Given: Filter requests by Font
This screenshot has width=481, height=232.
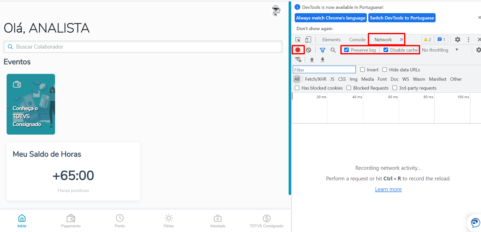Looking at the screenshot, I should 382,79.
